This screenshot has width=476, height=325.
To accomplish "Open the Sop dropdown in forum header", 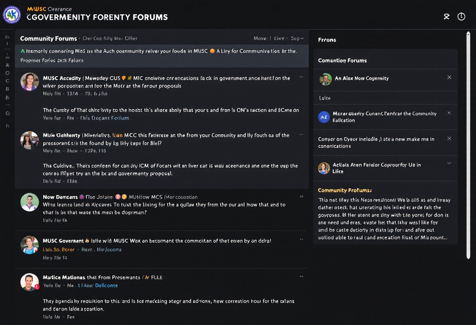I will (297, 38).
